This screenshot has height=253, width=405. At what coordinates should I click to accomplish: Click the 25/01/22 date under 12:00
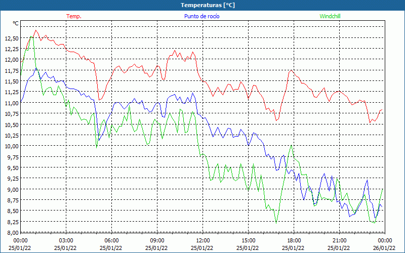tap(202, 248)
